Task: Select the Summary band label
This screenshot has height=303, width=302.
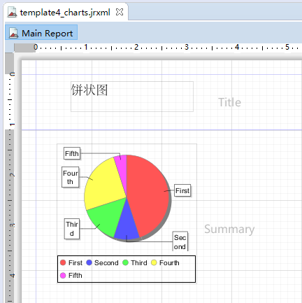Action: point(229,230)
